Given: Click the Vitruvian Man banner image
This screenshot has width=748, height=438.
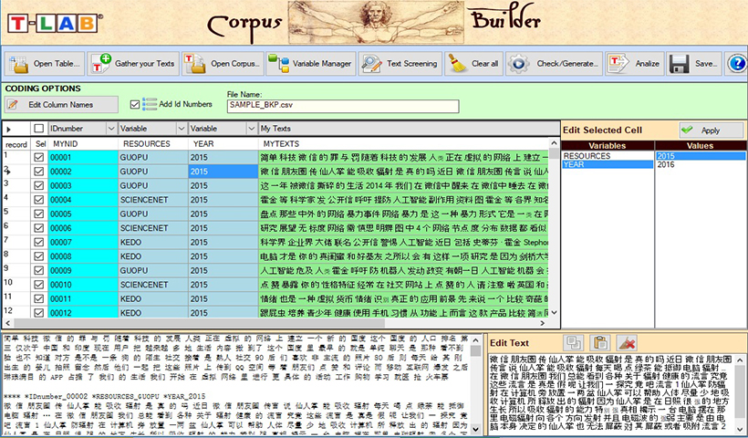Looking at the screenshot, I should tap(376, 23).
